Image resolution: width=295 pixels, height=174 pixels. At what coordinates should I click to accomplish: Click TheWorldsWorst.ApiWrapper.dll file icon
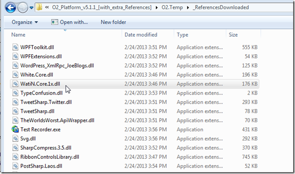coord(15,120)
